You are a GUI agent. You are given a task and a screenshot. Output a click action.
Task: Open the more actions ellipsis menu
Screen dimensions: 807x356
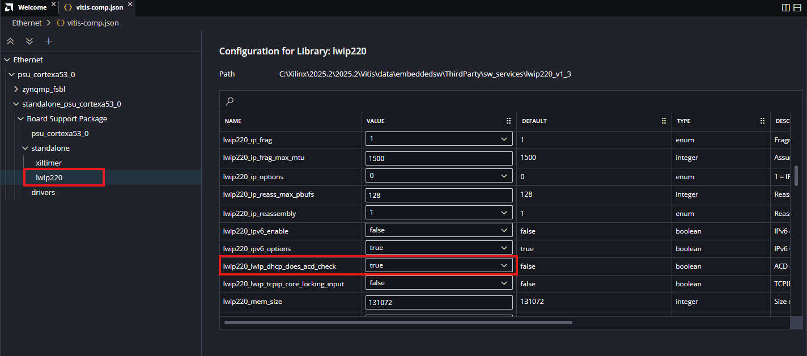798,7
